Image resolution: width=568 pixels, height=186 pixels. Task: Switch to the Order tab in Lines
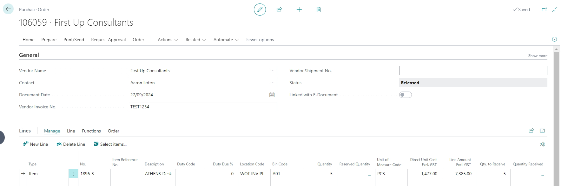(x=114, y=131)
